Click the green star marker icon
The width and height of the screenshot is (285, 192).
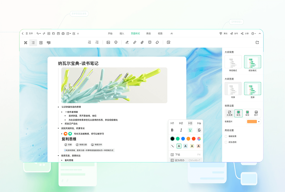(x=70, y=134)
